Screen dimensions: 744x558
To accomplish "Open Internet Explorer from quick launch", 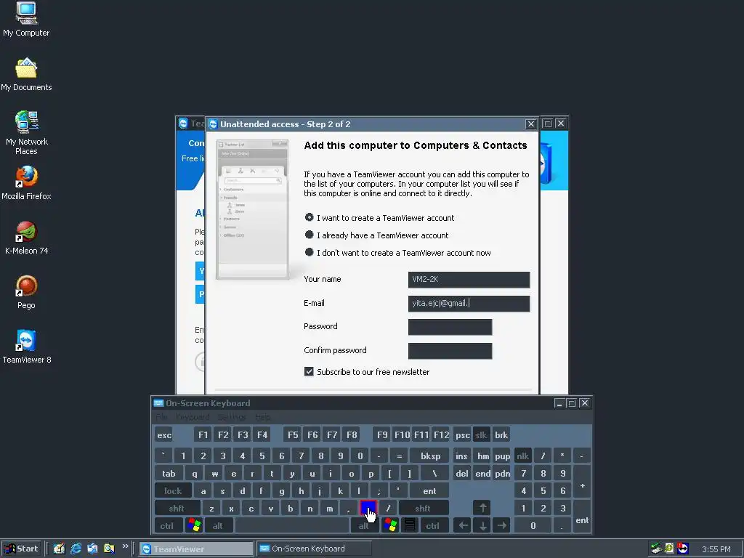I will click(x=76, y=549).
